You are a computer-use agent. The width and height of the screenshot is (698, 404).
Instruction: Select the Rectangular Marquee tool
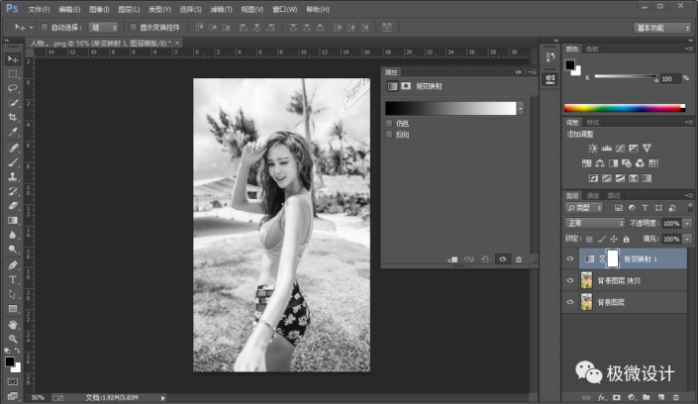pyautogui.click(x=13, y=73)
